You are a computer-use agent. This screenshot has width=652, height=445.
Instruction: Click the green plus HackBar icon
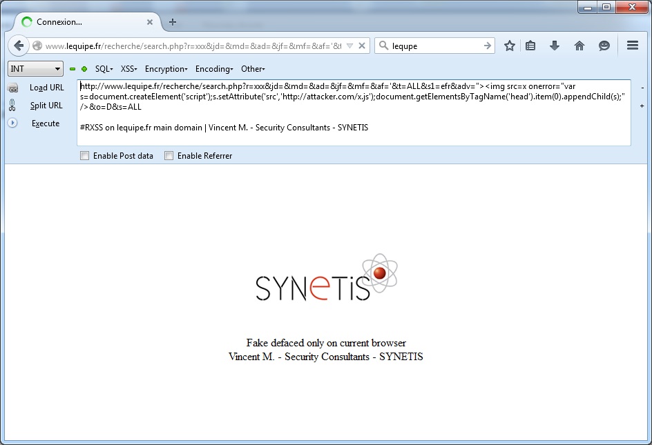pos(84,69)
